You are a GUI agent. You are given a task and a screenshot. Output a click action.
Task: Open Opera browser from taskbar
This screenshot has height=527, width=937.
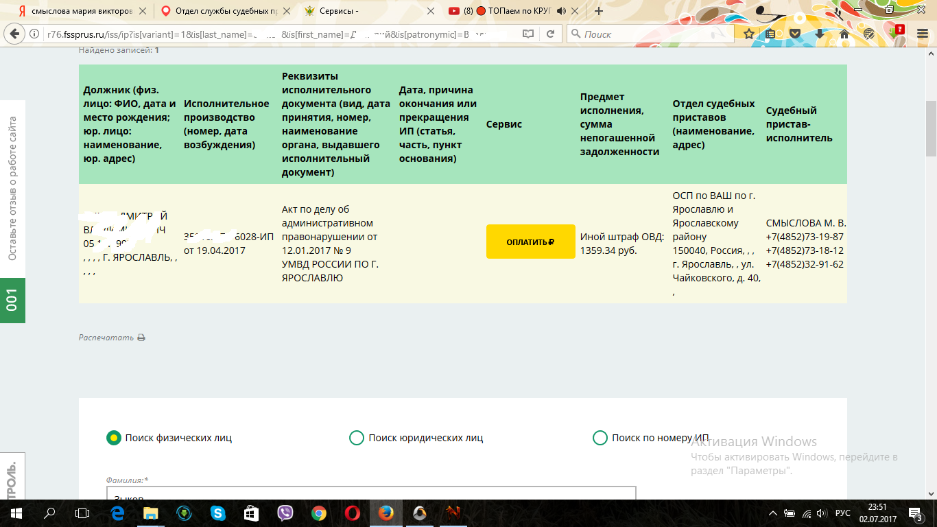click(x=353, y=513)
